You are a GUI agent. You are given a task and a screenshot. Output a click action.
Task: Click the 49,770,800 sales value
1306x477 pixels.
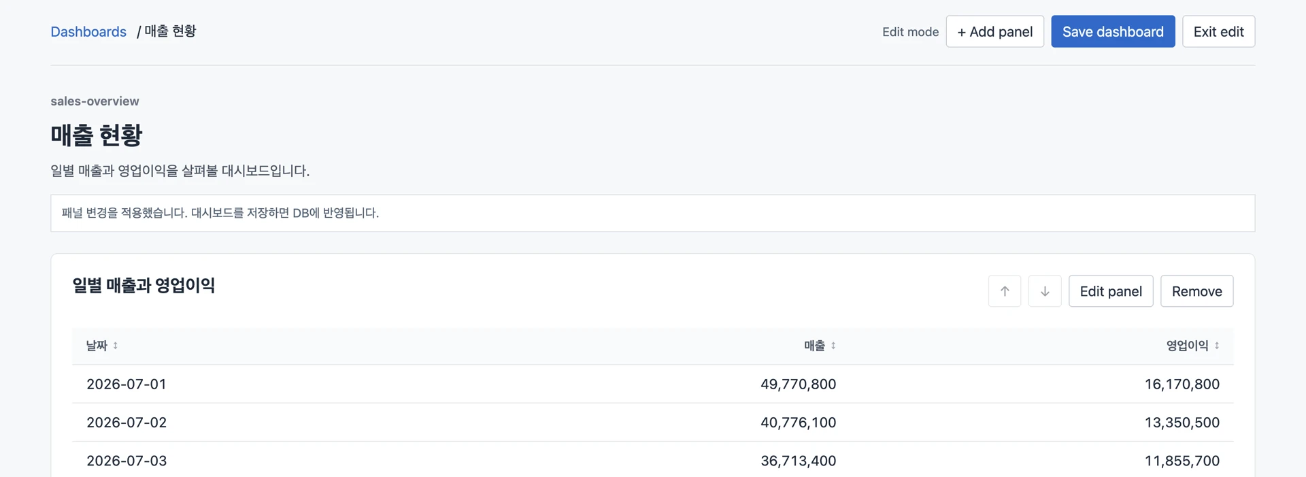point(798,384)
